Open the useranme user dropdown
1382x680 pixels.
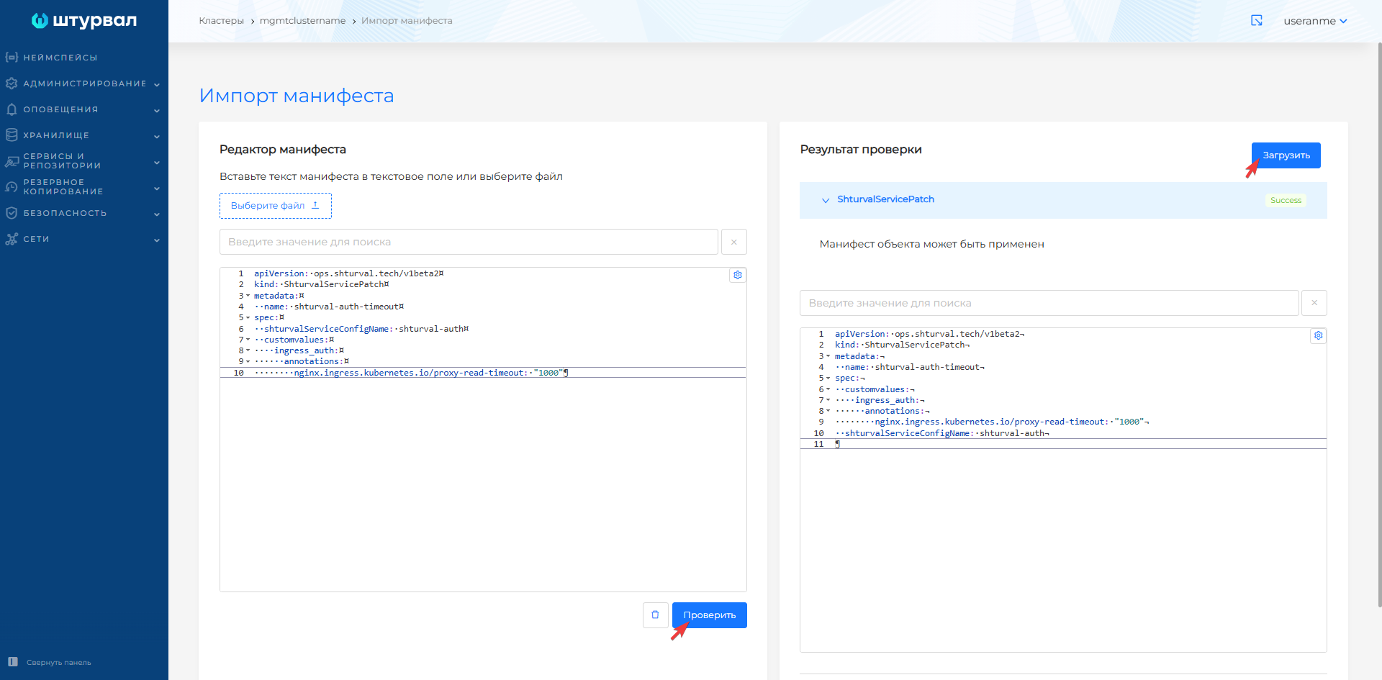[x=1314, y=21]
